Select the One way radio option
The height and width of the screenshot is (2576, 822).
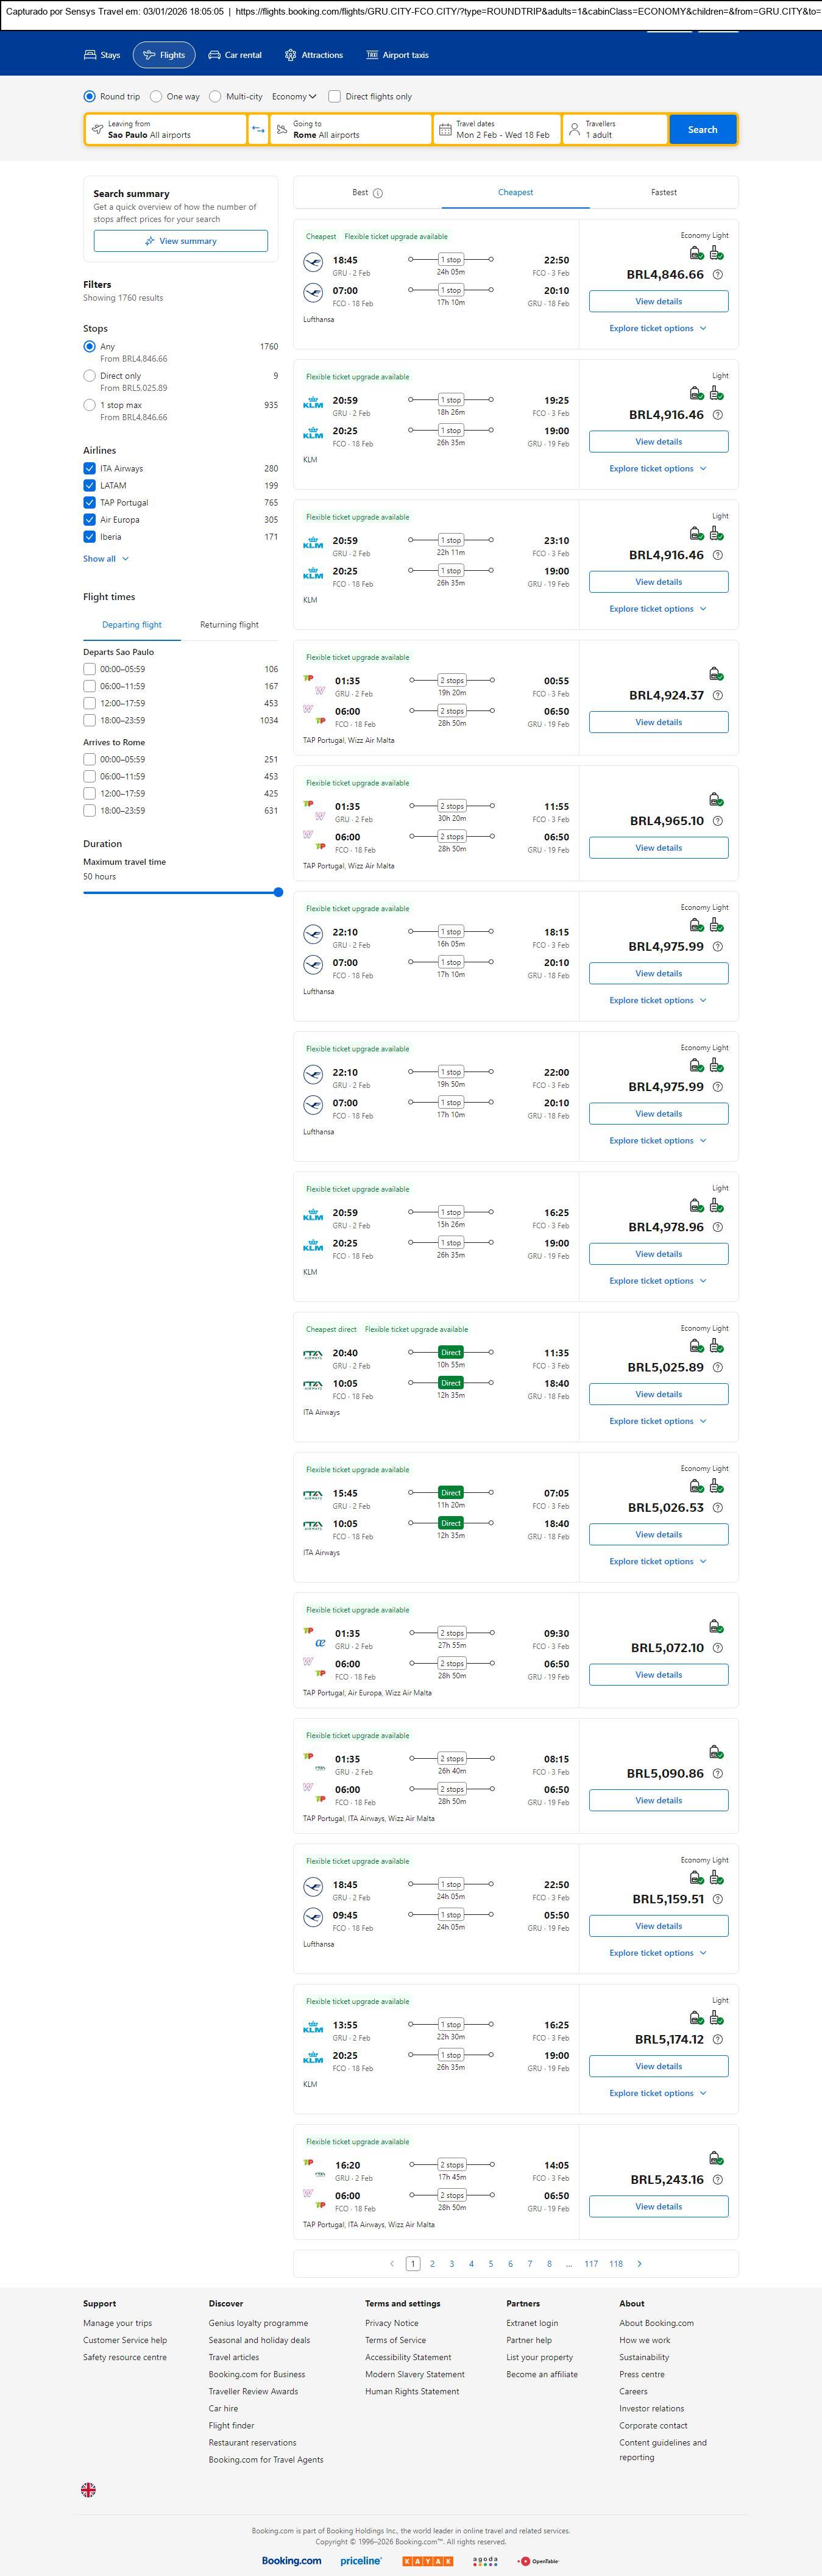[x=157, y=97]
